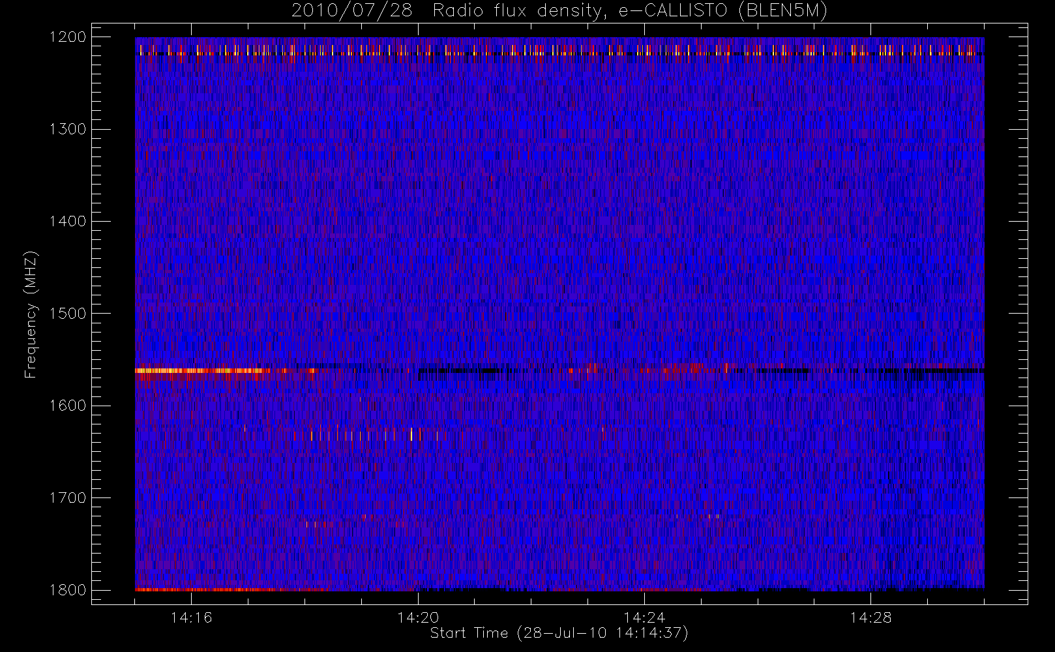Select the 1400 frequency tick label

coord(68,221)
